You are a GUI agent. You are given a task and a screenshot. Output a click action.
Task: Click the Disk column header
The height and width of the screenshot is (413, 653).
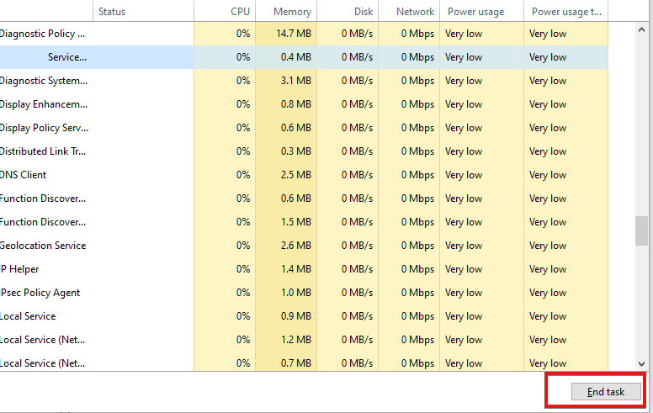coord(363,12)
